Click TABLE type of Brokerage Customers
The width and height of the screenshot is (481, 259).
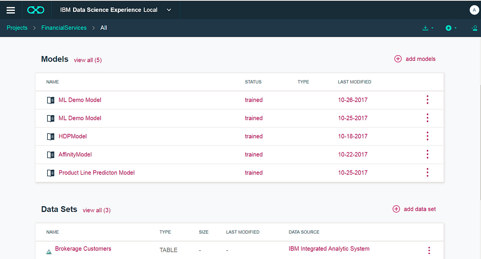point(168,250)
